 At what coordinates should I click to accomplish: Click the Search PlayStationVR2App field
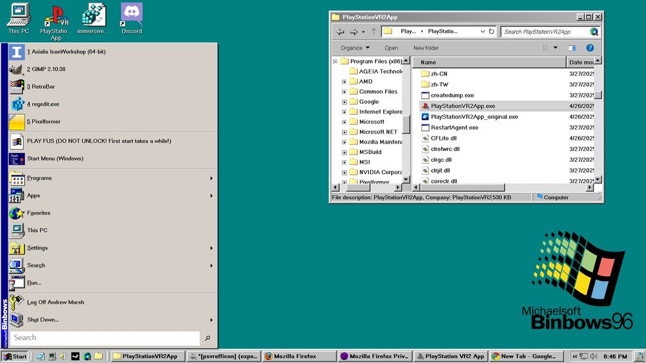click(x=545, y=32)
